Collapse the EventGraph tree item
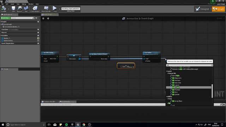The height and width of the screenshot is (127, 226). click(x=1, y=24)
